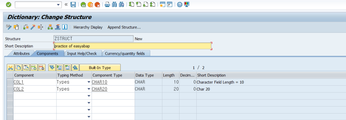Click the Find Next binoculars-plus icon
This screenshot has height=120, width=346.
(x=121, y=5)
